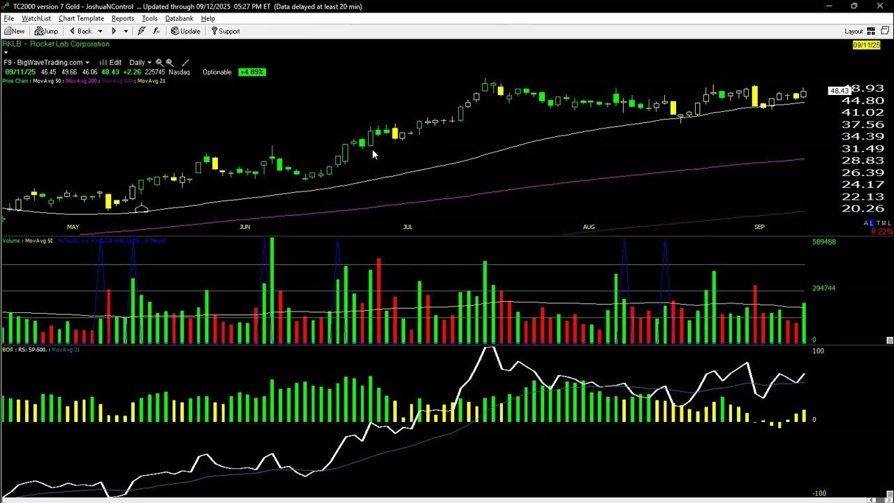
Task: Click the AUG month label on time axis
Action: [x=589, y=227]
